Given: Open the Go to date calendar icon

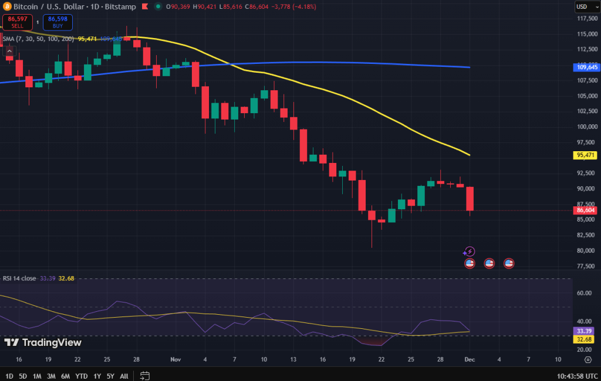Looking at the screenshot, I should tap(144, 376).
